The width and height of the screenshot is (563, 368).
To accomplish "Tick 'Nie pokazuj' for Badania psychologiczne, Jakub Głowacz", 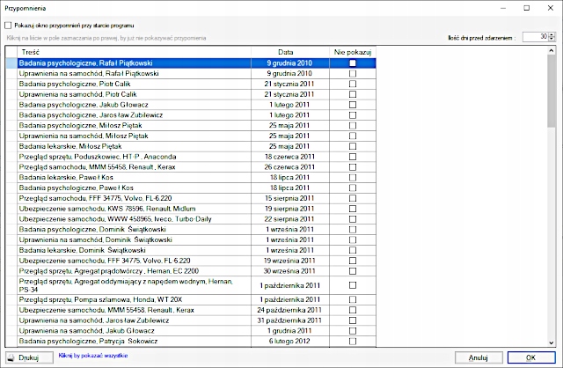I will click(353, 105).
